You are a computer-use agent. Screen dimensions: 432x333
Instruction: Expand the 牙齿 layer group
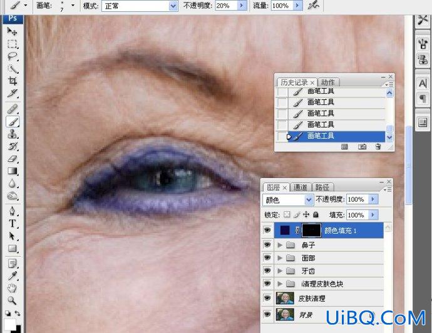(x=280, y=271)
